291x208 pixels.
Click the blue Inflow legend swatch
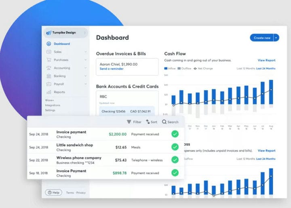[x=166, y=68]
